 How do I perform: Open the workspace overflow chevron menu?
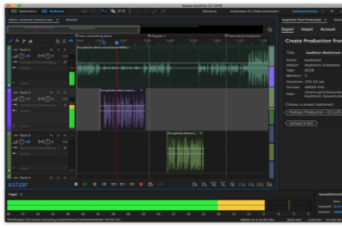pos(332,11)
